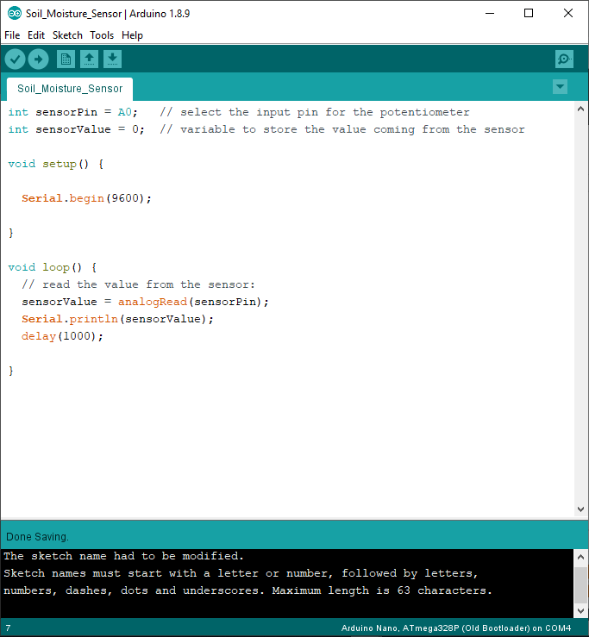Minimize the Arduino window
The image size is (589, 637).
point(490,14)
